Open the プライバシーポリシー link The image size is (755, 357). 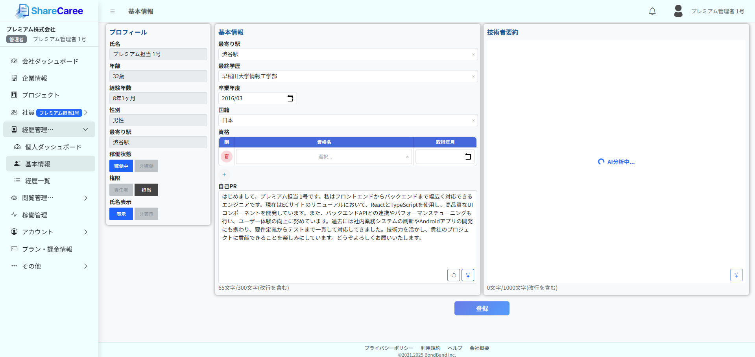coord(389,348)
